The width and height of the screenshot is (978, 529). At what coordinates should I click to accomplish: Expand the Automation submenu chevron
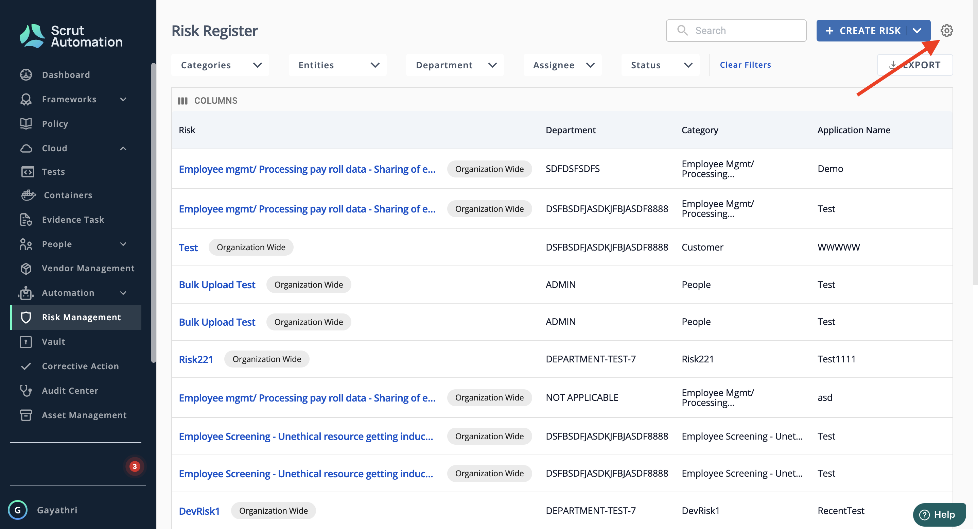(123, 293)
